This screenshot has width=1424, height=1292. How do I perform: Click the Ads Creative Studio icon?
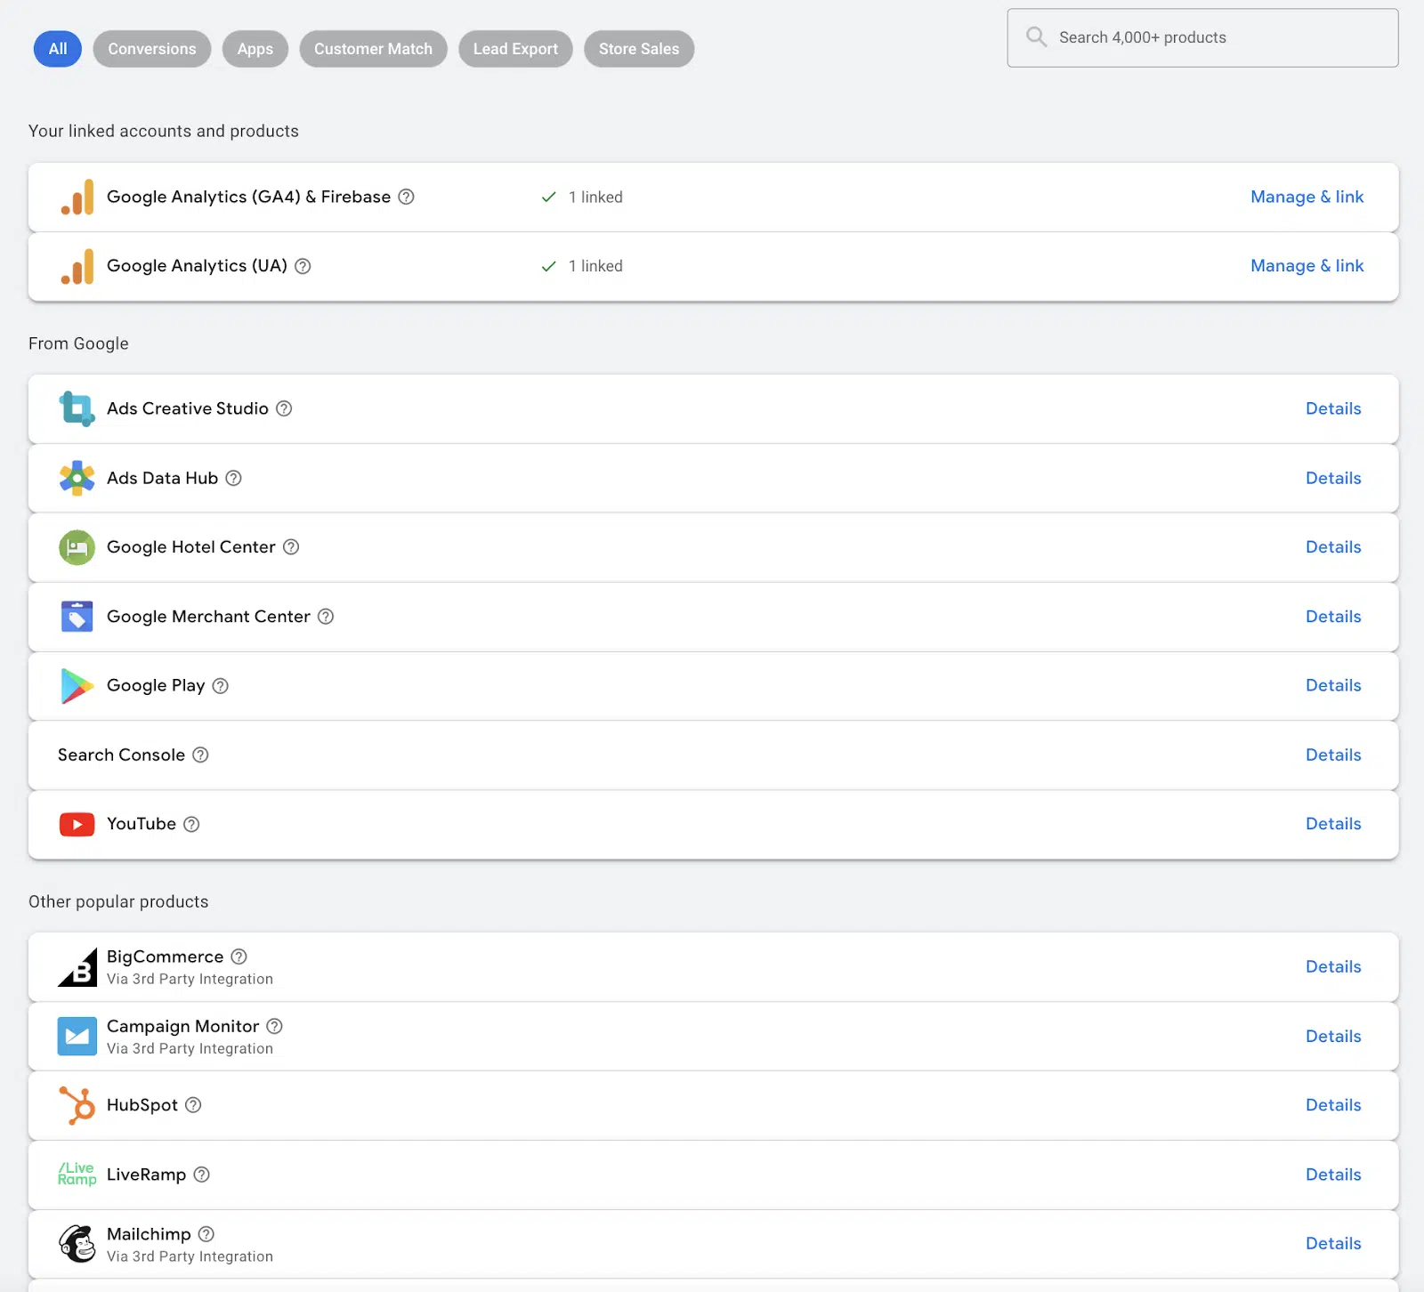[x=77, y=409]
